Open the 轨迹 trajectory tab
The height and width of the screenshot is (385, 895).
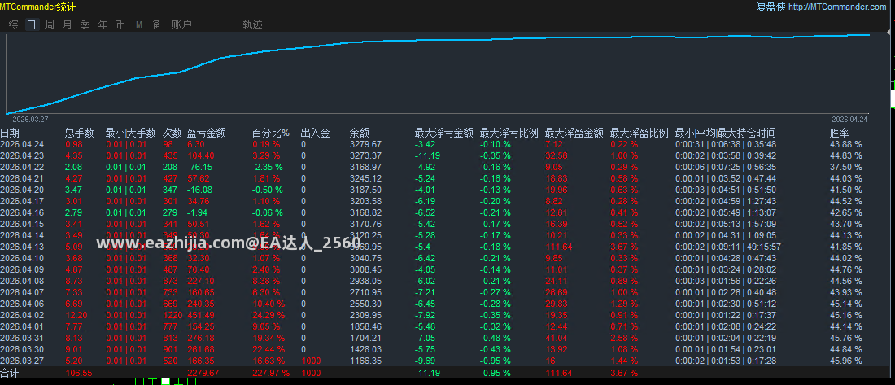[252, 24]
